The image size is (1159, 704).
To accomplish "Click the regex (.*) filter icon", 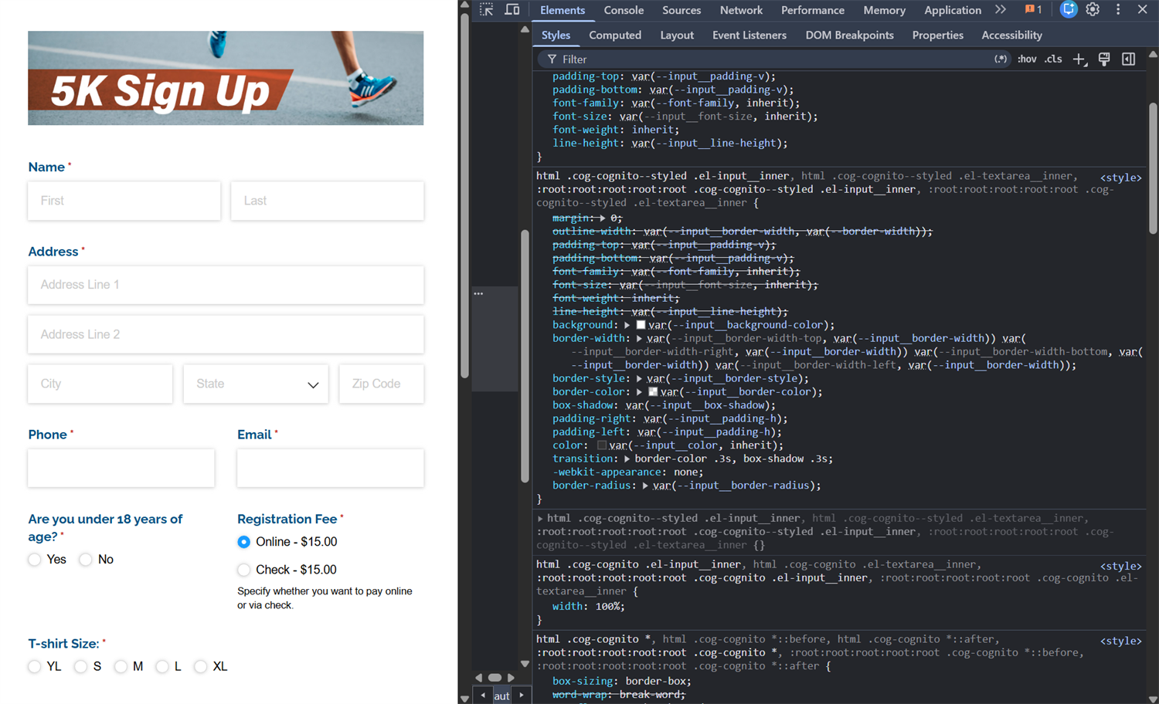I will (x=1001, y=59).
